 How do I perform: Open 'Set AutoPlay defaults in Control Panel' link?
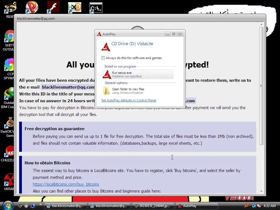pos(129,100)
